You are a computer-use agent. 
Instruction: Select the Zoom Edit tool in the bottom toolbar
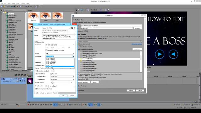click(x=64, y=105)
